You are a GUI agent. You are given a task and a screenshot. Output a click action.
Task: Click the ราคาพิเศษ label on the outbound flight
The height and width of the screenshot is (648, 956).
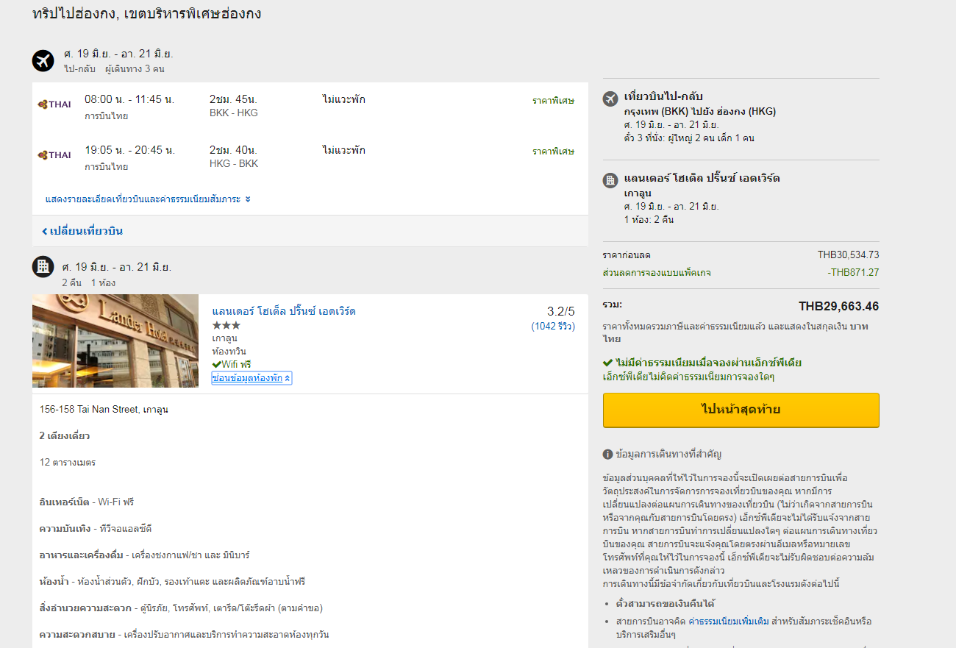553,101
